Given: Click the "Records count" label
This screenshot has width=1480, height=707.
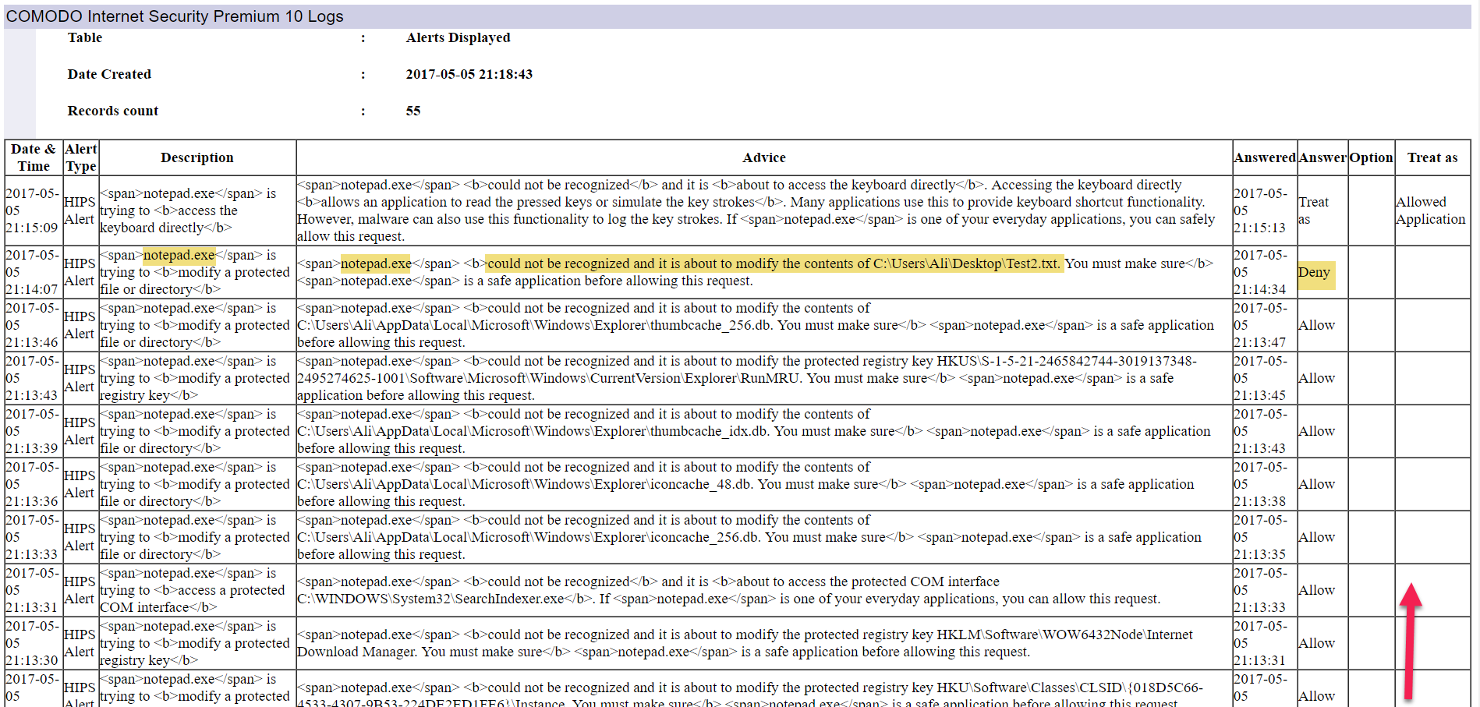Looking at the screenshot, I should [113, 111].
